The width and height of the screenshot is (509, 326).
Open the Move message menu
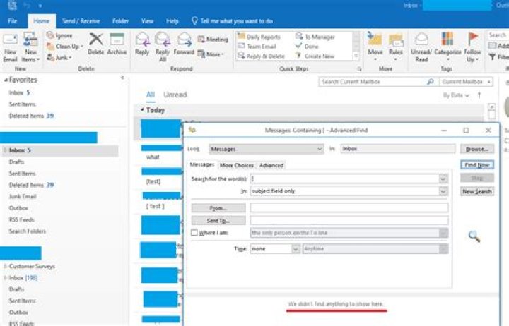click(x=375, y=47)
